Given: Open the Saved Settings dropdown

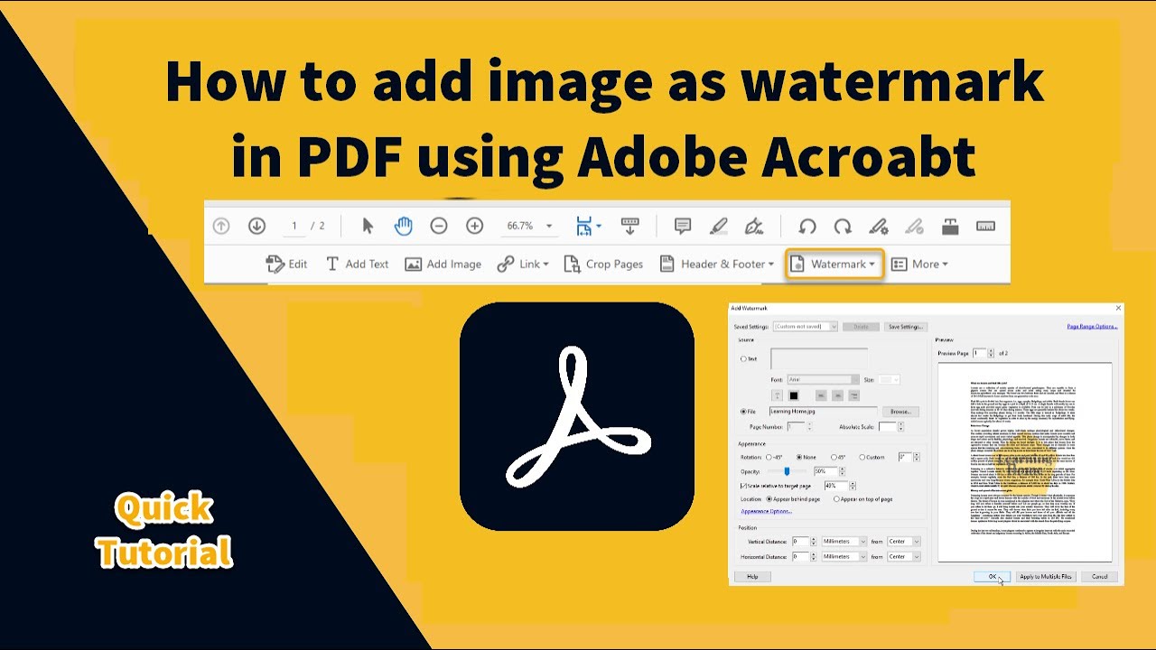Looking at the screenshot, I should [805, 327].
